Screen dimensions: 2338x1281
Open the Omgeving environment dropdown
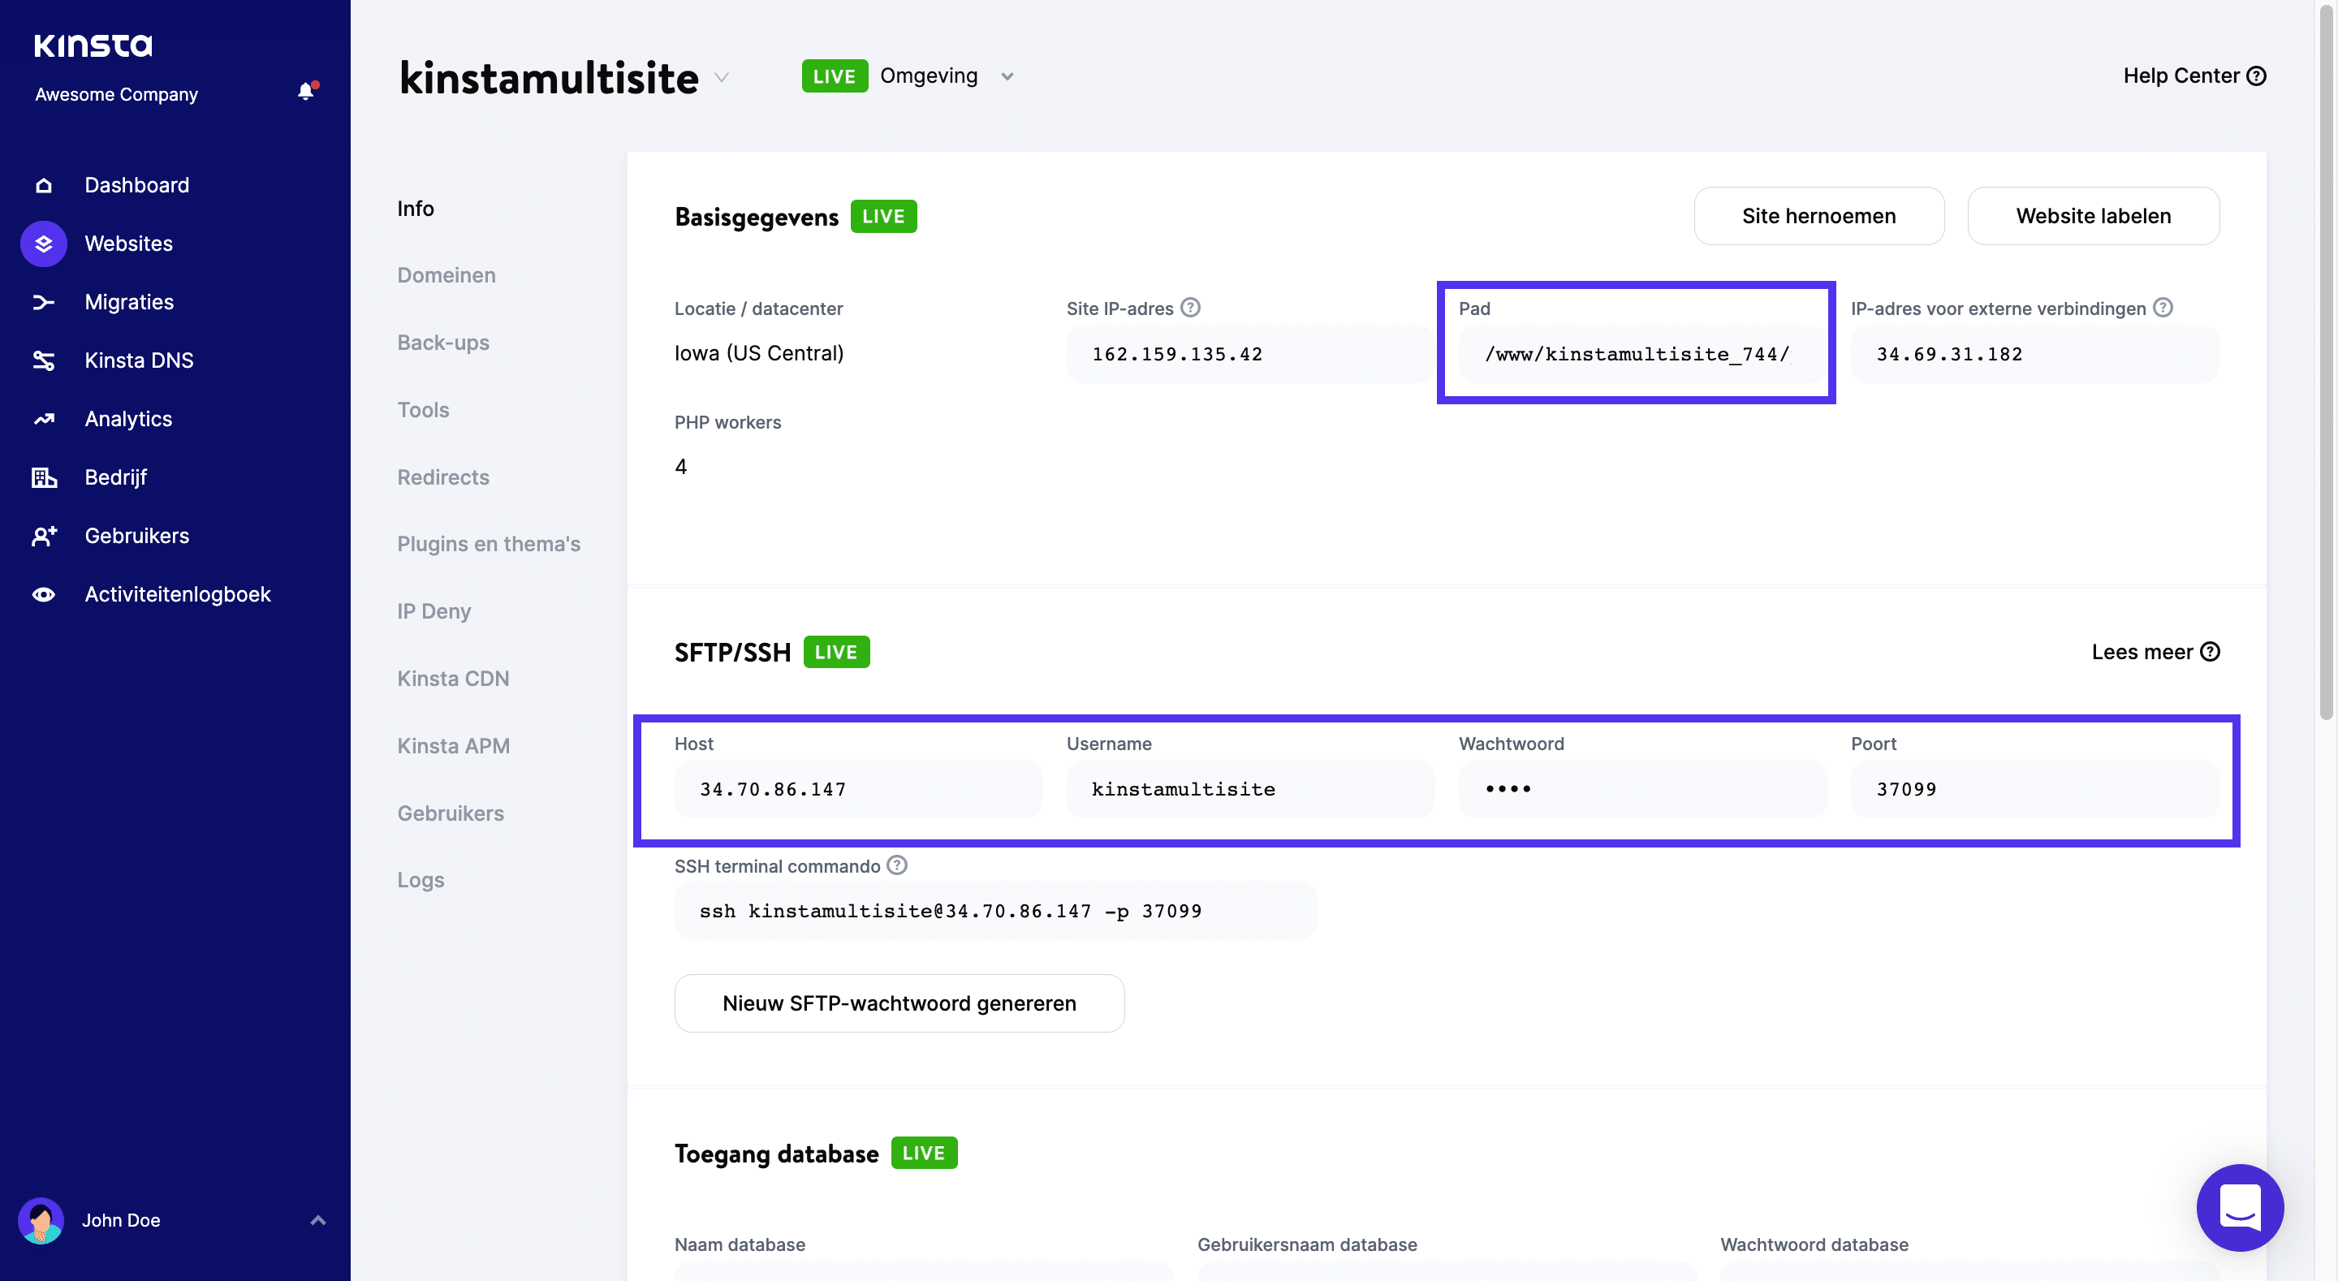1007,76
